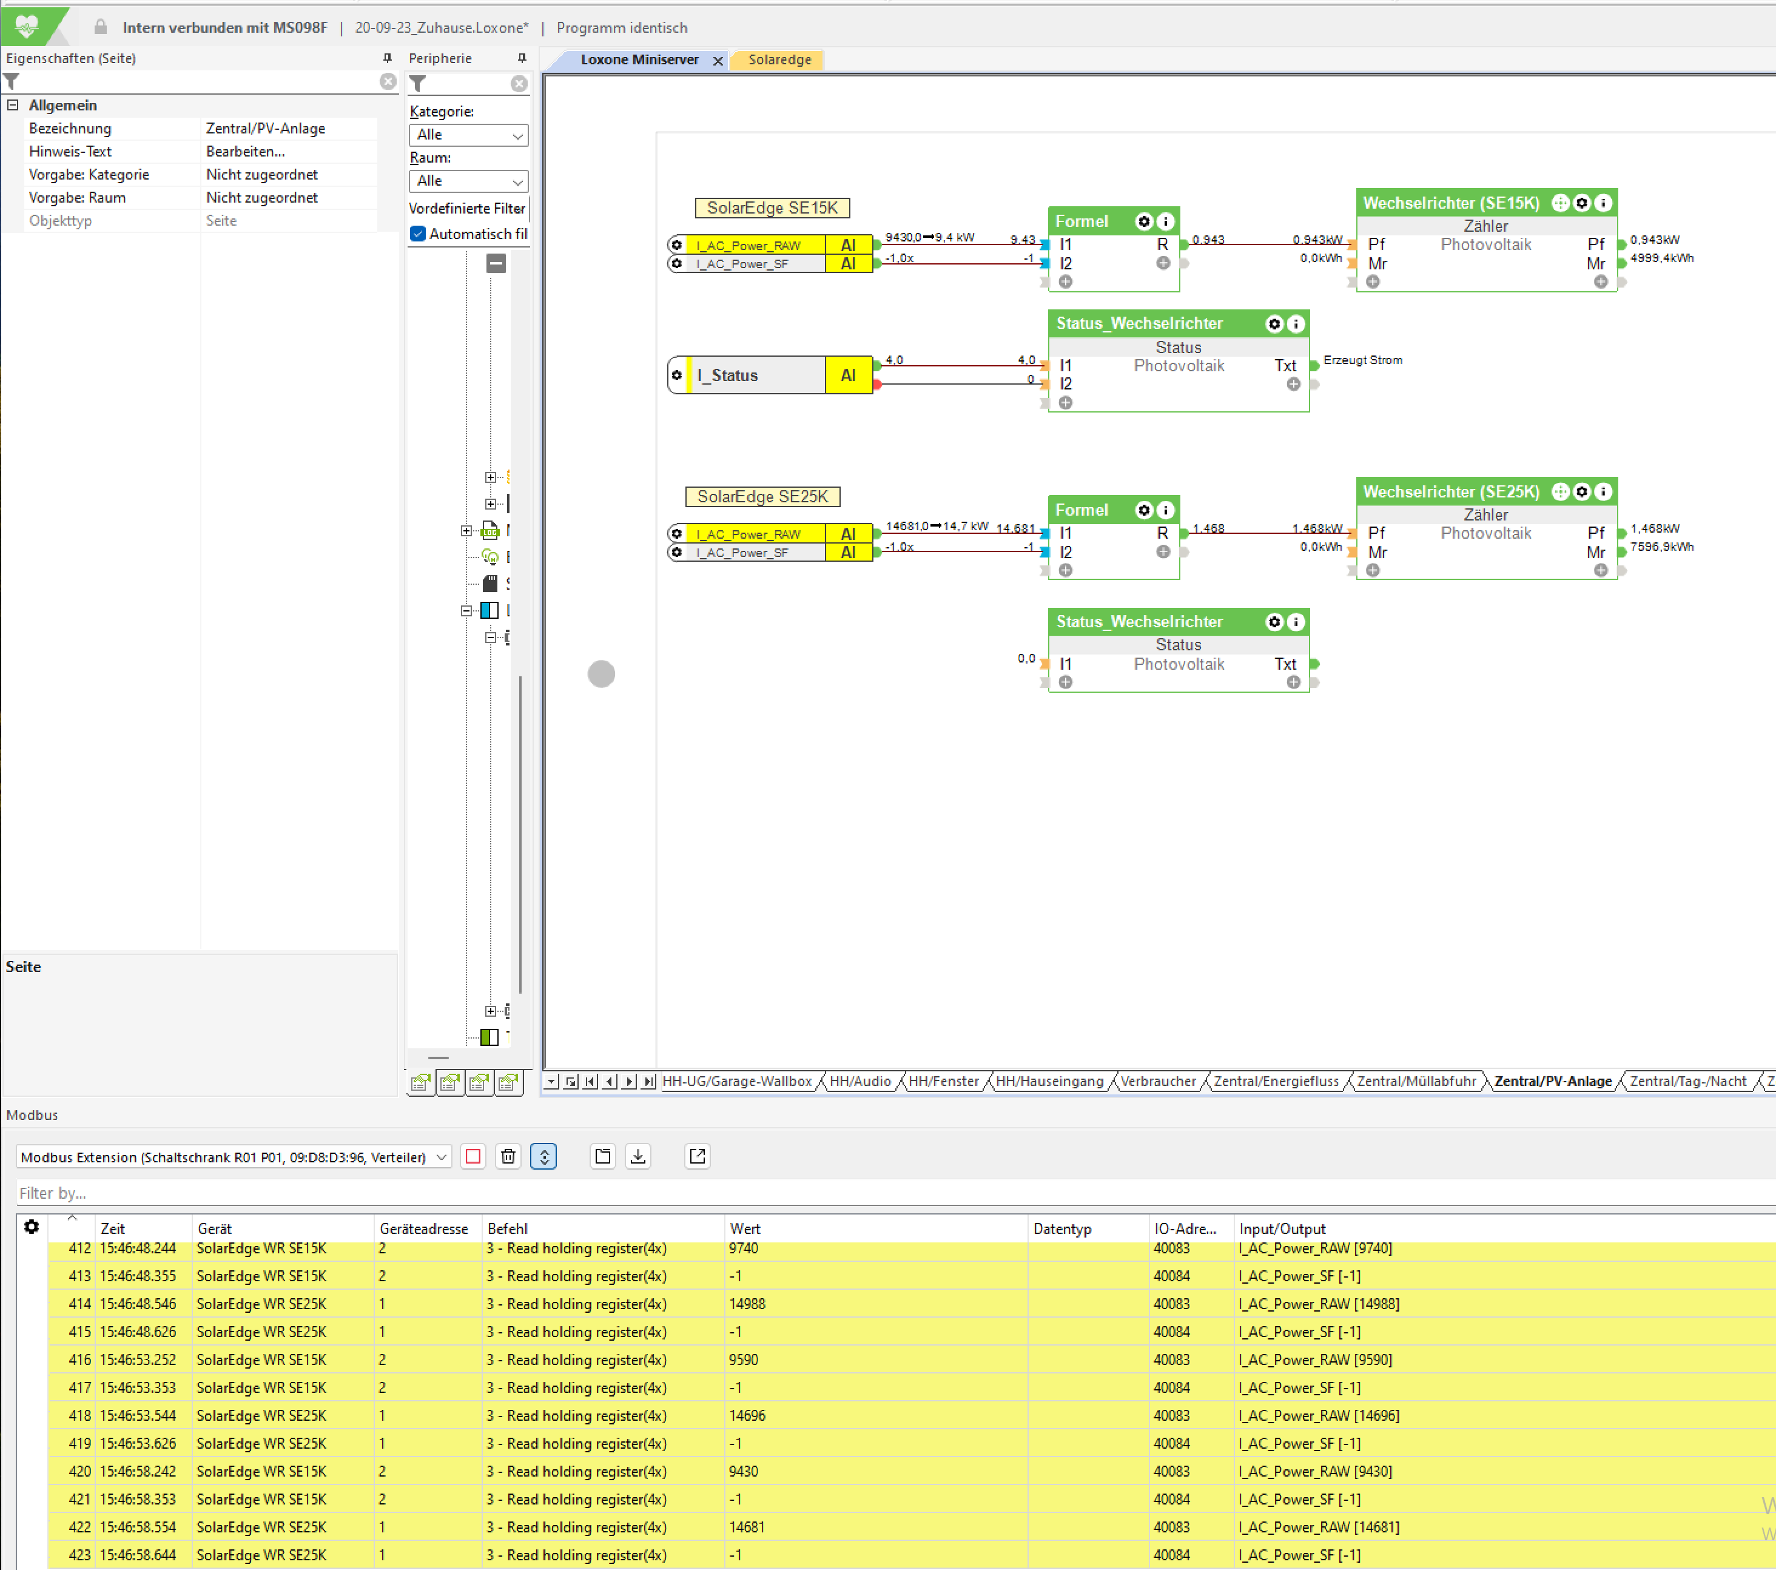Clear the Peripherie filter field

point(519,83)
